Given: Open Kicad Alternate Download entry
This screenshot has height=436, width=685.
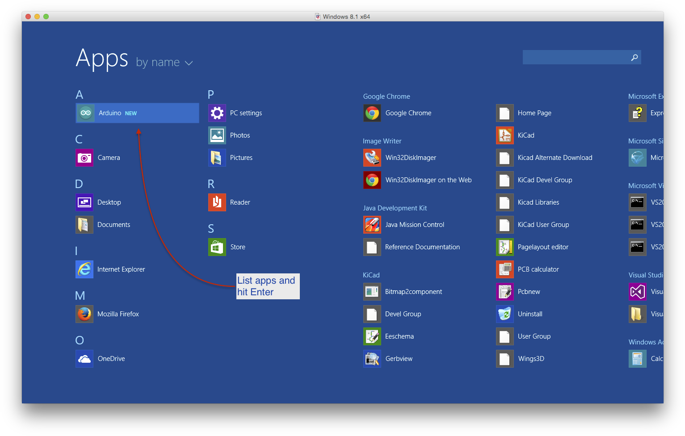Looking at the screenshot, I should 555,158.
